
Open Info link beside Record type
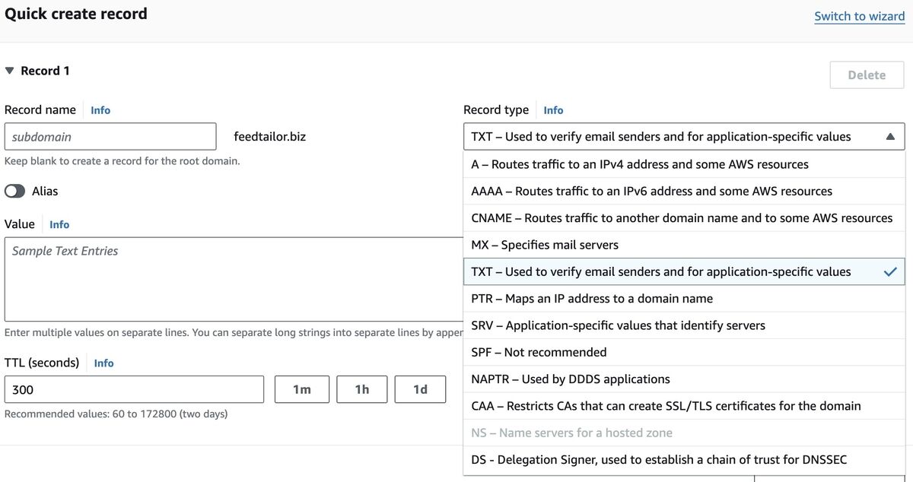(553, 110)
